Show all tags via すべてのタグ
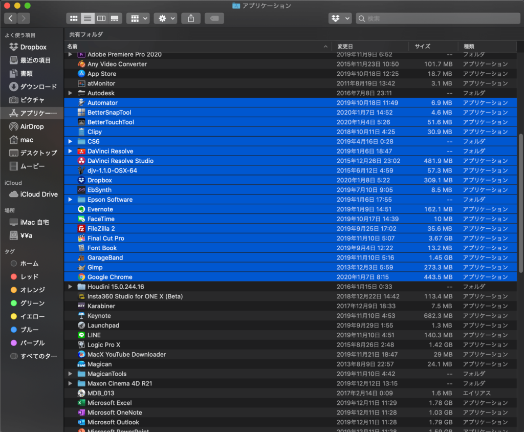 click(x=32, y=356)
